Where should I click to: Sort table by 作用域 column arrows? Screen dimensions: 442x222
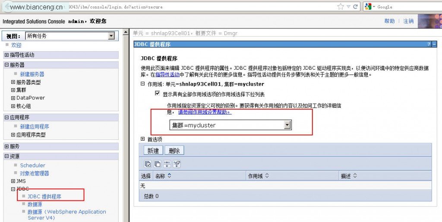coord(267,176)
